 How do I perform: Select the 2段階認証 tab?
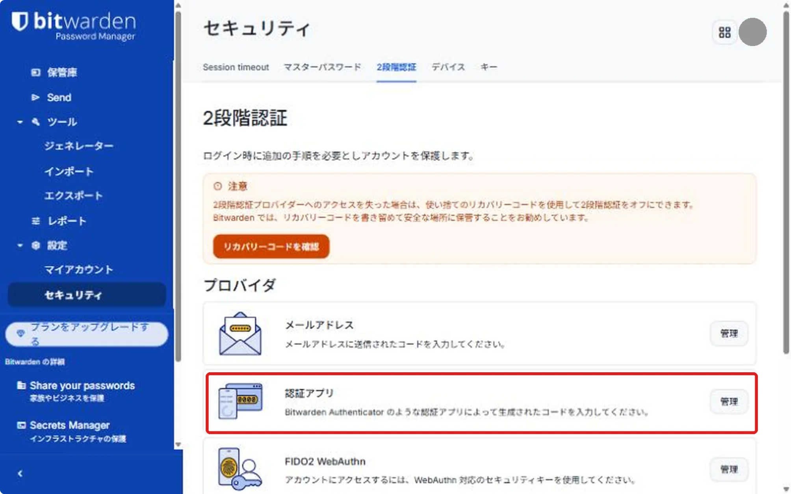[396, 67]
